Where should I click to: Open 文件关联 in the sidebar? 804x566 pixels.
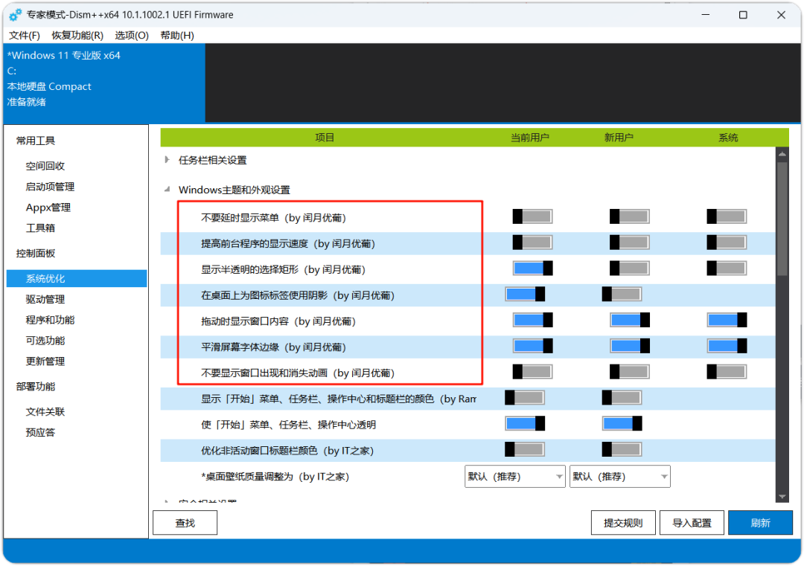pos(45,412)
